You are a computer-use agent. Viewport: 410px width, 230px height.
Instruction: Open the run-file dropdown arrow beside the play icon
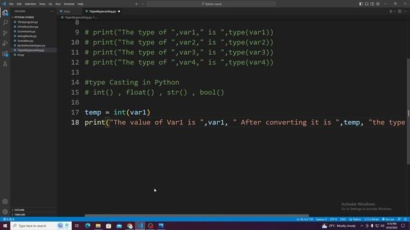395,11
